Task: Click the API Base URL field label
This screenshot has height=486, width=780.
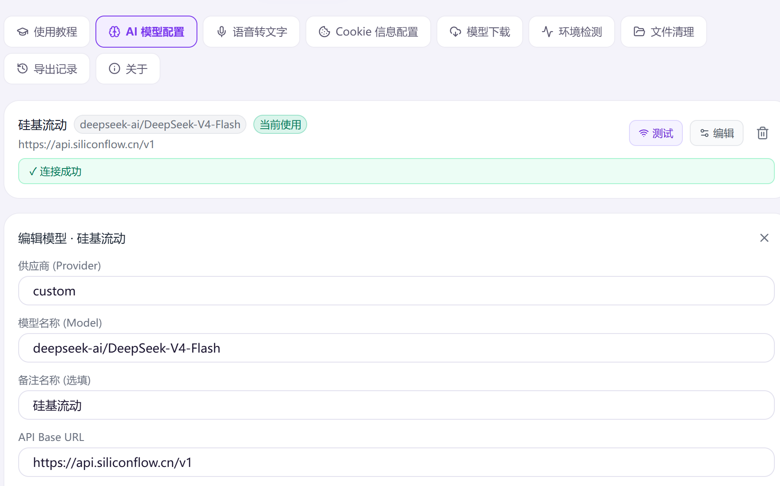Action: click(51, 437)
